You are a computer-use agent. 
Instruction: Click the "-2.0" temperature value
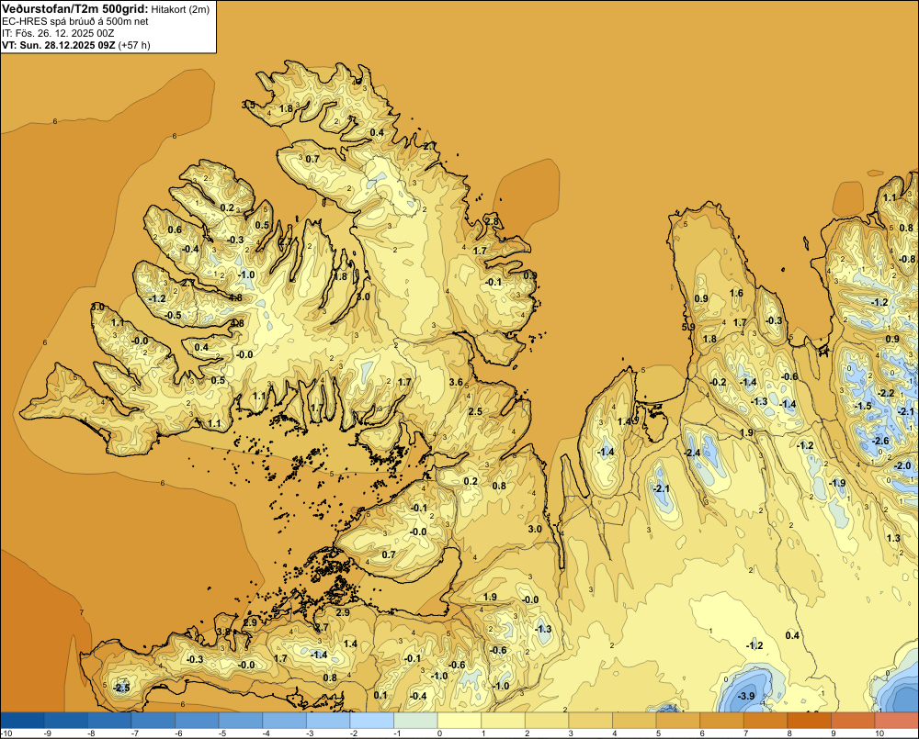point(902,466)
